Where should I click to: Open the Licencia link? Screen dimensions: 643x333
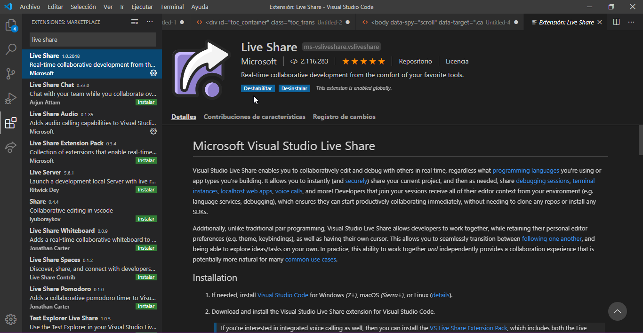pos(457,61)
